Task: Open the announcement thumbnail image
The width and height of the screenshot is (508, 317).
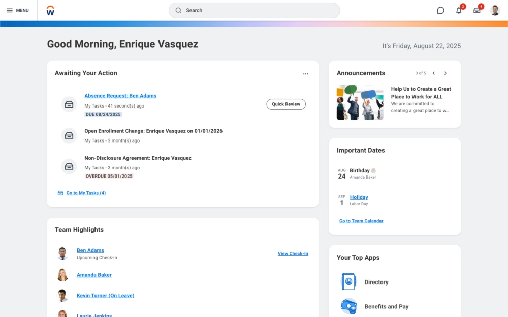Action: 360,102
